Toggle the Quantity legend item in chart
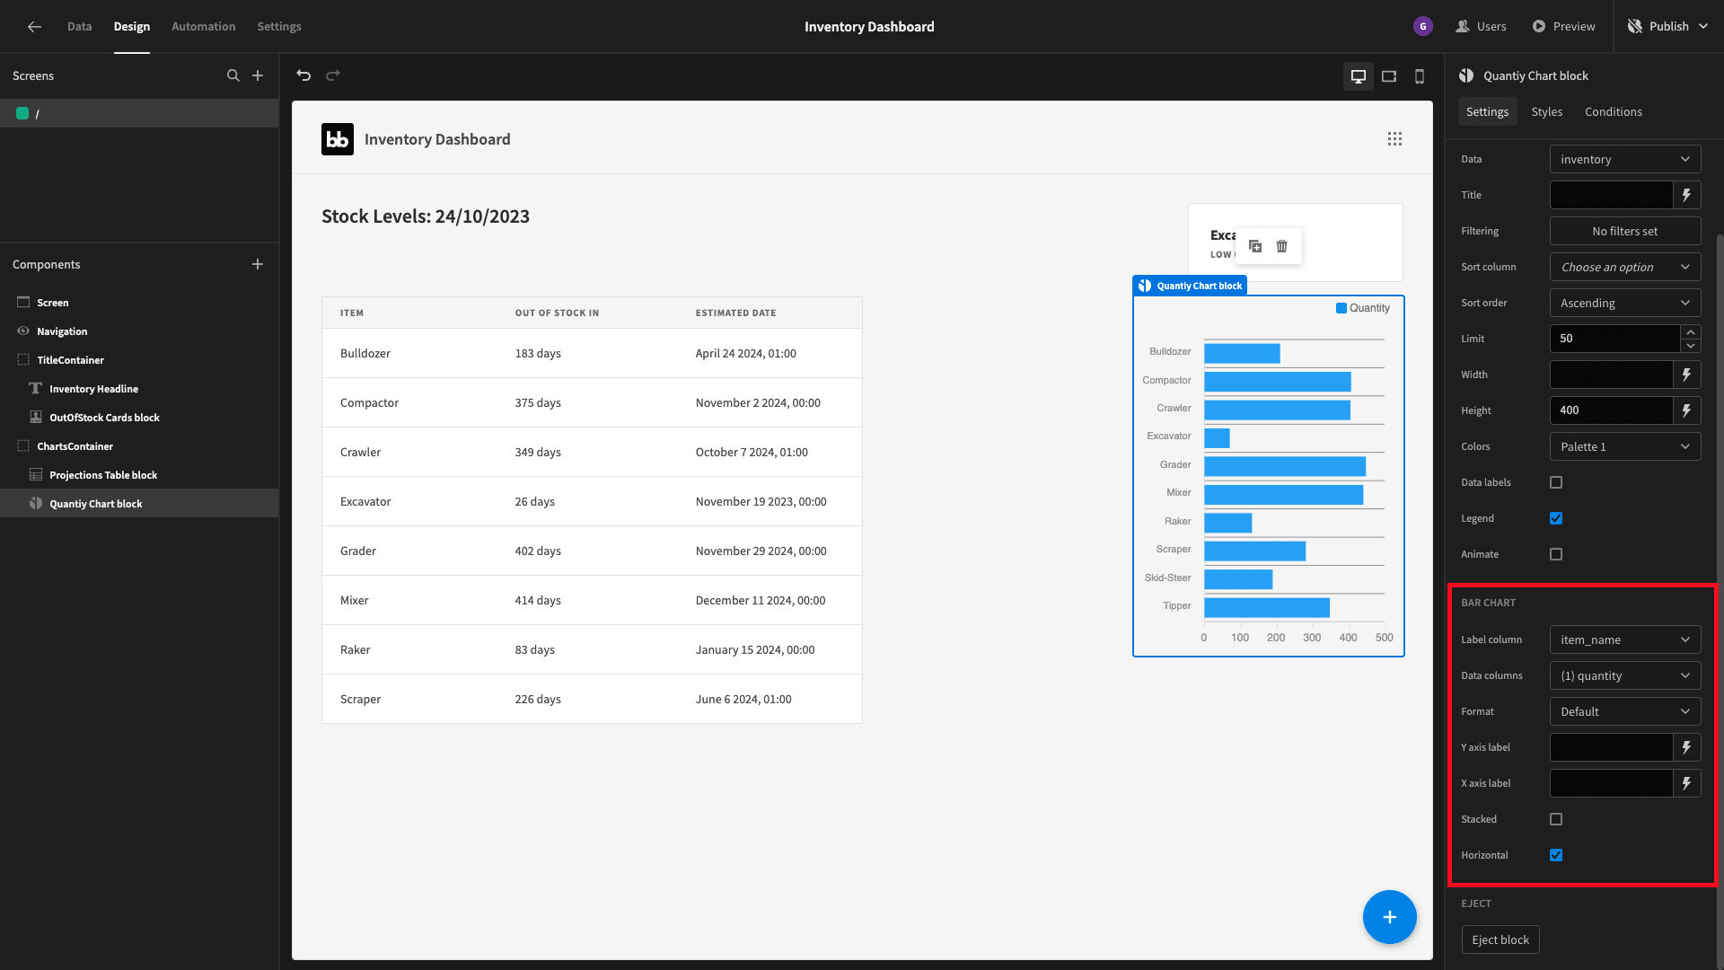This screenshot has height=970, width=1724. point(1363,308)
